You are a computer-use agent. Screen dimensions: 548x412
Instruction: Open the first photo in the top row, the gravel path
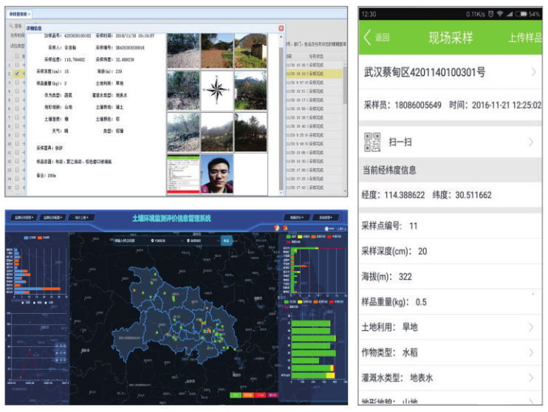pyautogui.click(x=183, y=51)
